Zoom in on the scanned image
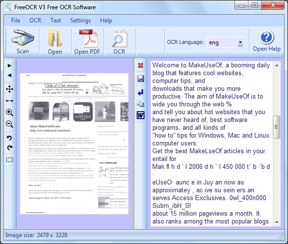Viewport: 288px width, 244px height. (x=10, y=112)
